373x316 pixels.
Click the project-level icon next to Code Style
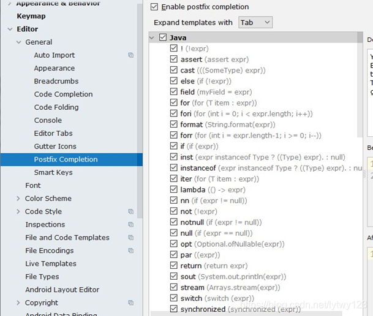(x=131, y=211)
